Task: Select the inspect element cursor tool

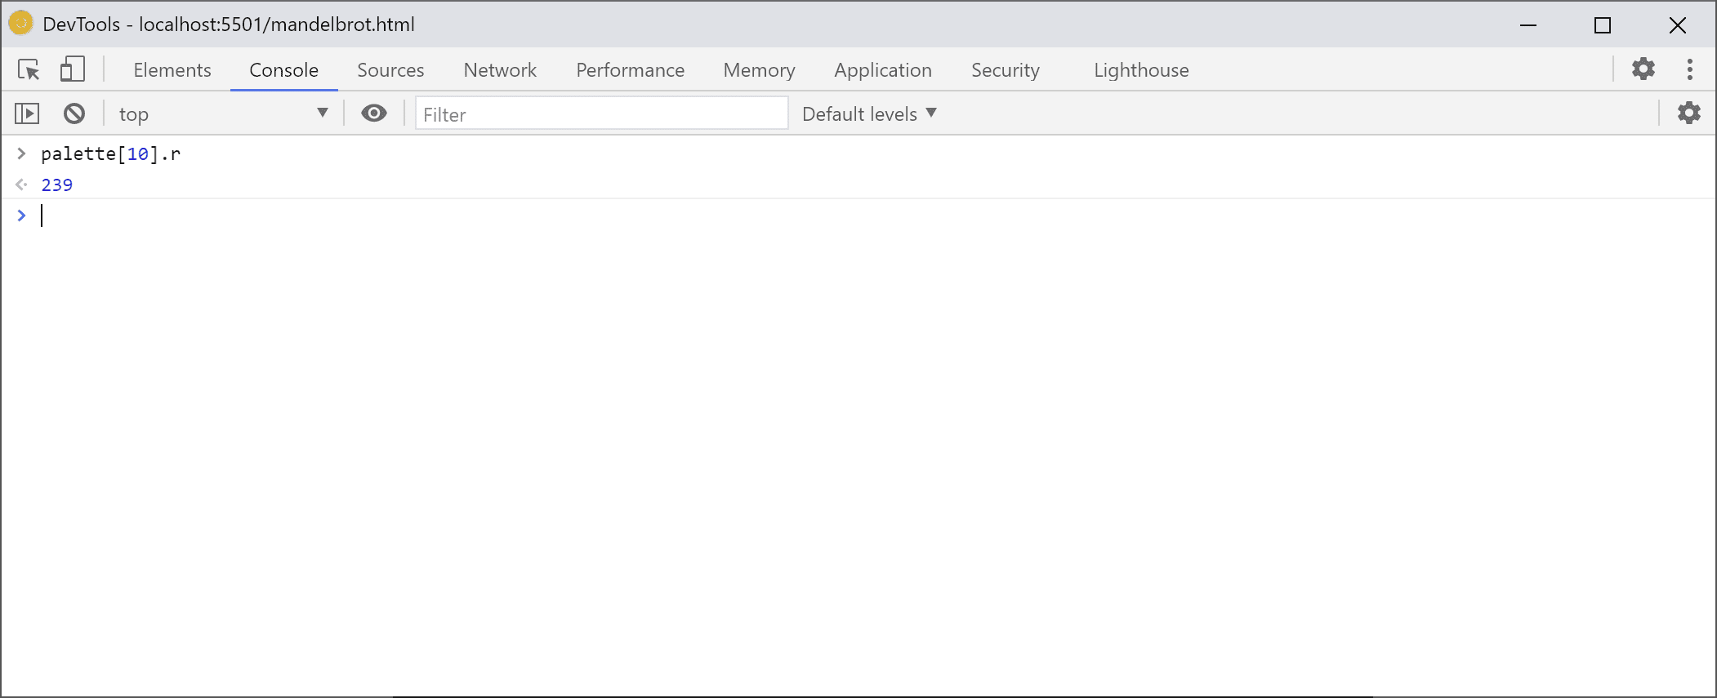Action: (27, 69)
